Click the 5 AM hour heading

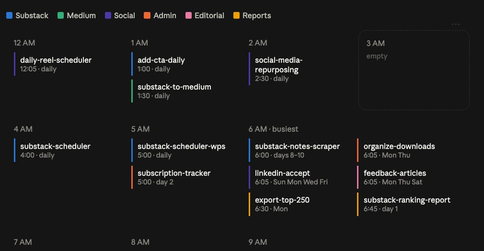click(140, 129)
